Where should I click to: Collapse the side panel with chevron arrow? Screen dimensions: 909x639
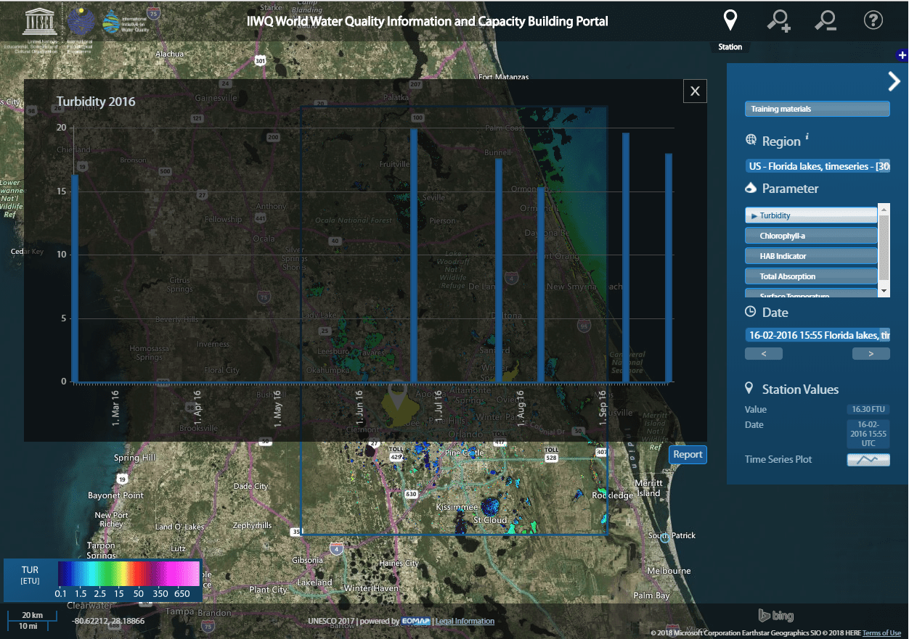point(894,81)
